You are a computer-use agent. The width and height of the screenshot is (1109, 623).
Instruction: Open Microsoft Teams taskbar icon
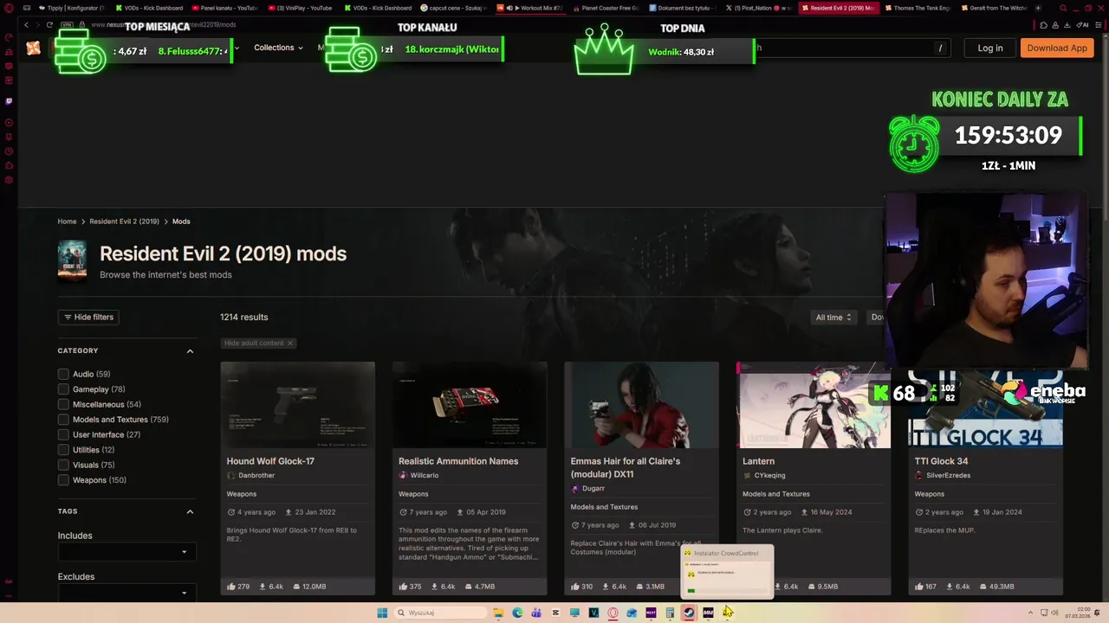(x=536, y=613)
